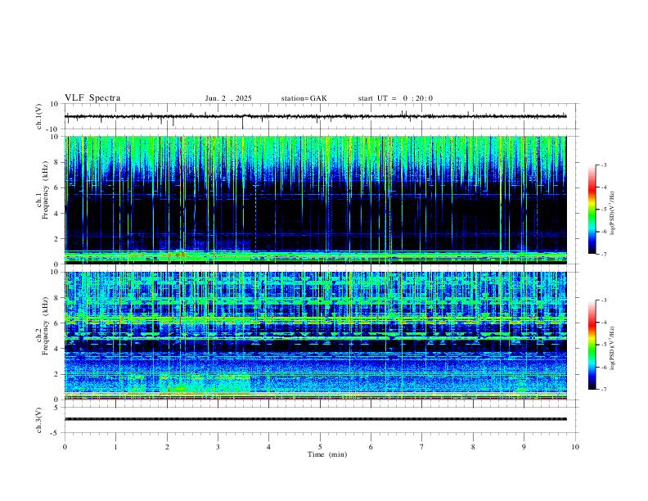The height and width of the screenshot is (501, 648).
Task: Click the ch.1 voltage waveform trace
Action: coord(315,116)
